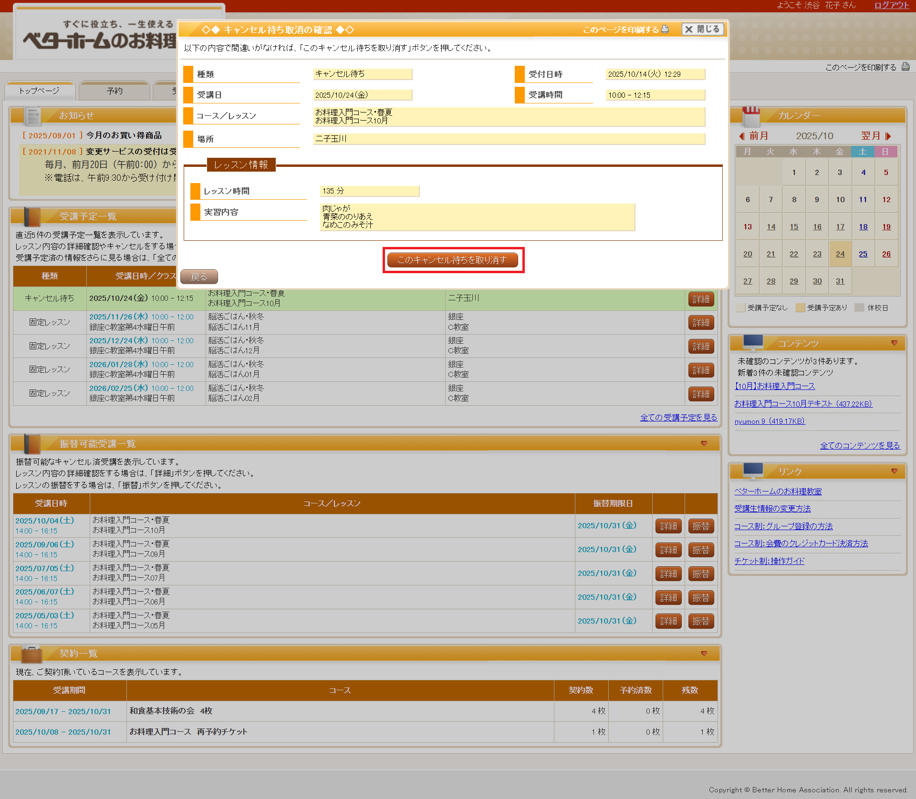Select highlighted day 24 in the calendar
916x799 pixels.
click(x=840, y=254)
